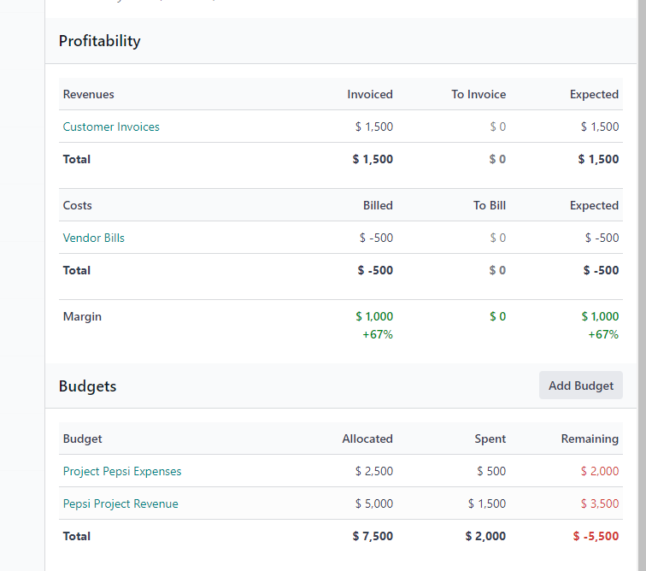Click the $ 7,500 total allocated value
646x571 pixels.
373,536
